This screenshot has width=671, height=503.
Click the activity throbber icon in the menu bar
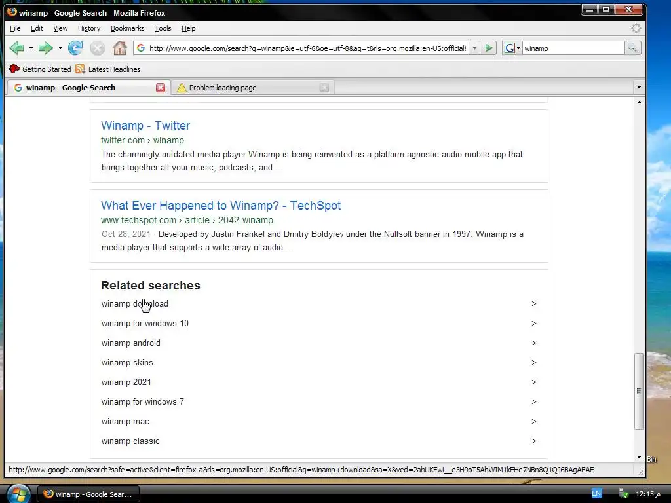click(x=636, y=28)
